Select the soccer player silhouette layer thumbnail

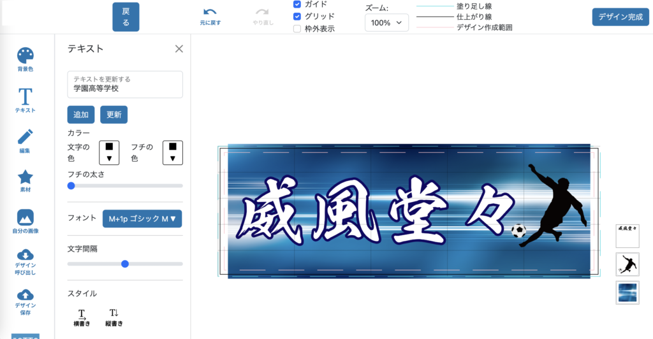click(x=627, y=264)
